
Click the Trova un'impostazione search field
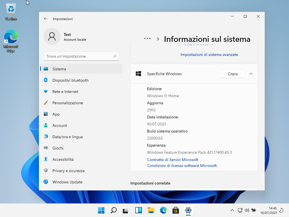[81, 56]
